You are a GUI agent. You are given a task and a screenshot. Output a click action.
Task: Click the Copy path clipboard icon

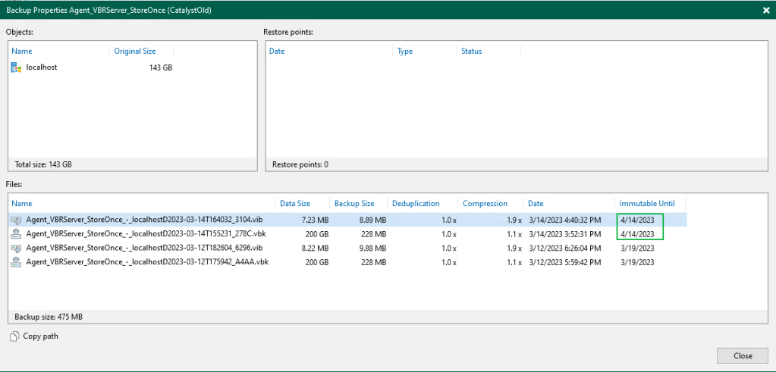(x=14, y=336)
